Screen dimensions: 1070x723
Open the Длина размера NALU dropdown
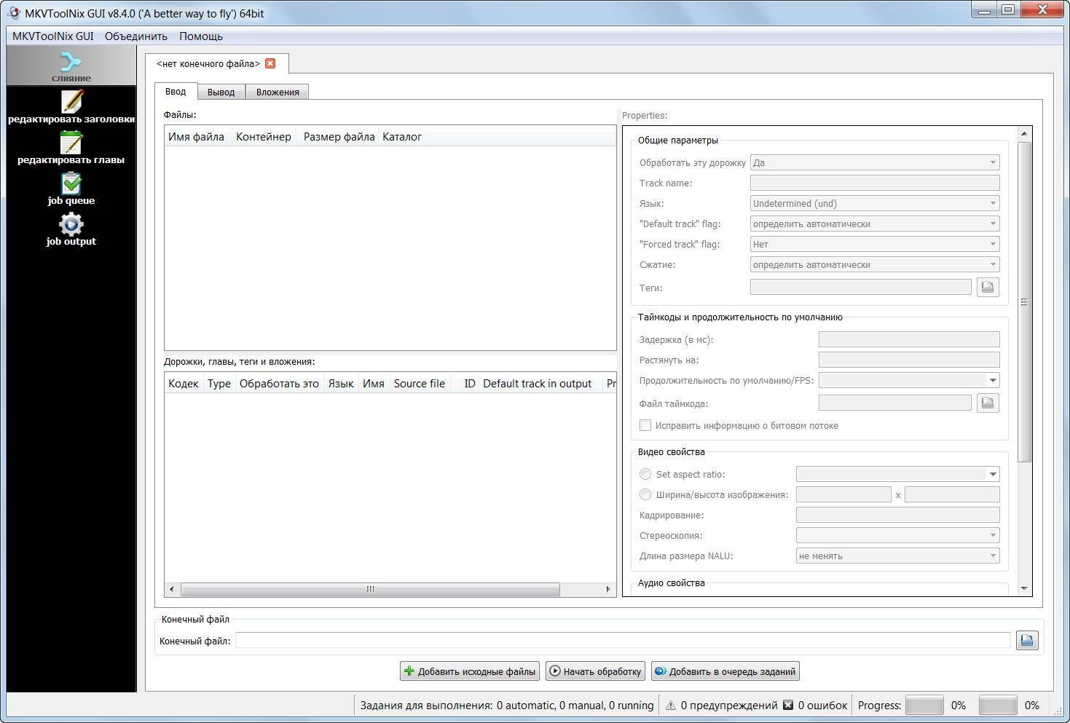coord(897,556)
